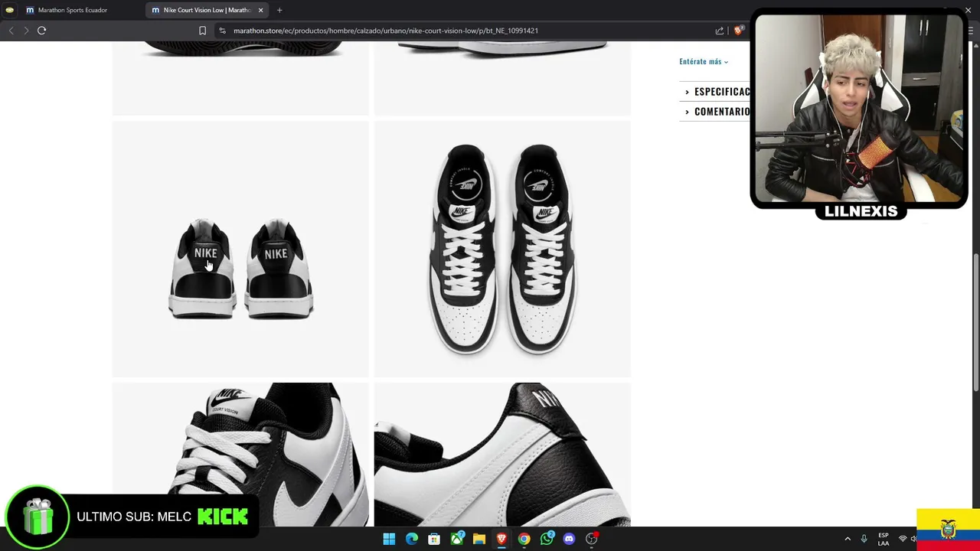
Task: Select Brave browser taskbar icon
Action: [501, 539]
